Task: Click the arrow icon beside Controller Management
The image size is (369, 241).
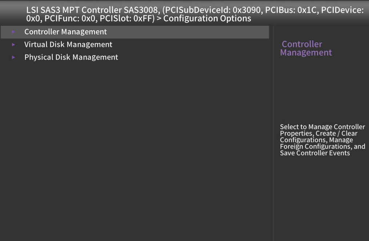Action: click(x=13, y=32)
